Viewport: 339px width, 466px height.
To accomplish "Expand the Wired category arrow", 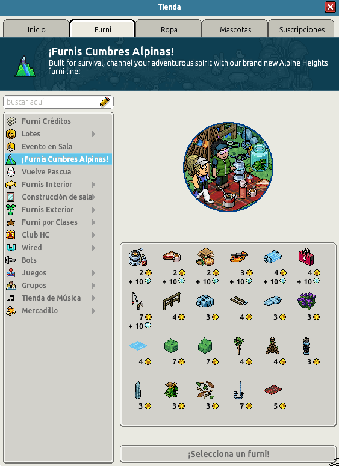I will (93, 248).
